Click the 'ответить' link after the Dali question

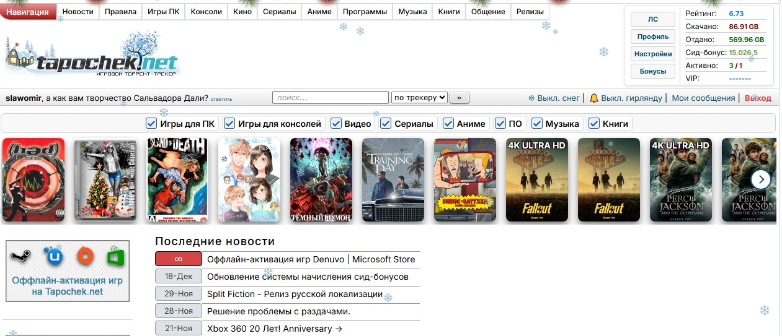point(221,99)
